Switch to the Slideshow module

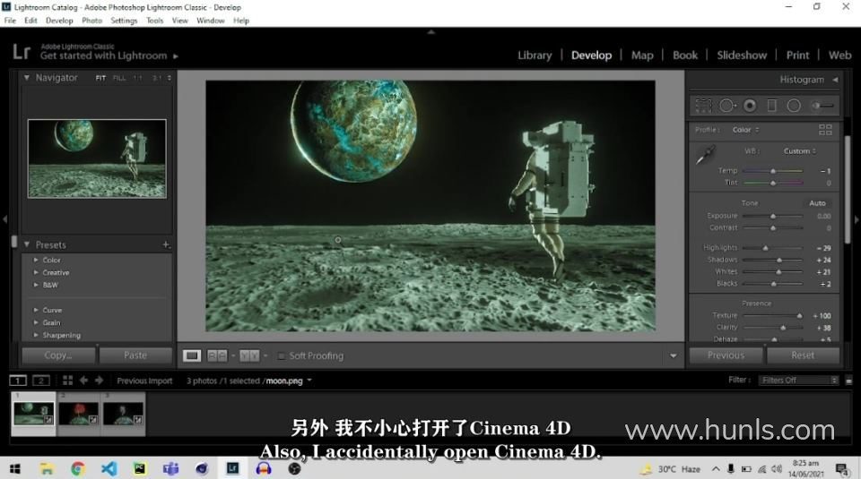point(742,56)
